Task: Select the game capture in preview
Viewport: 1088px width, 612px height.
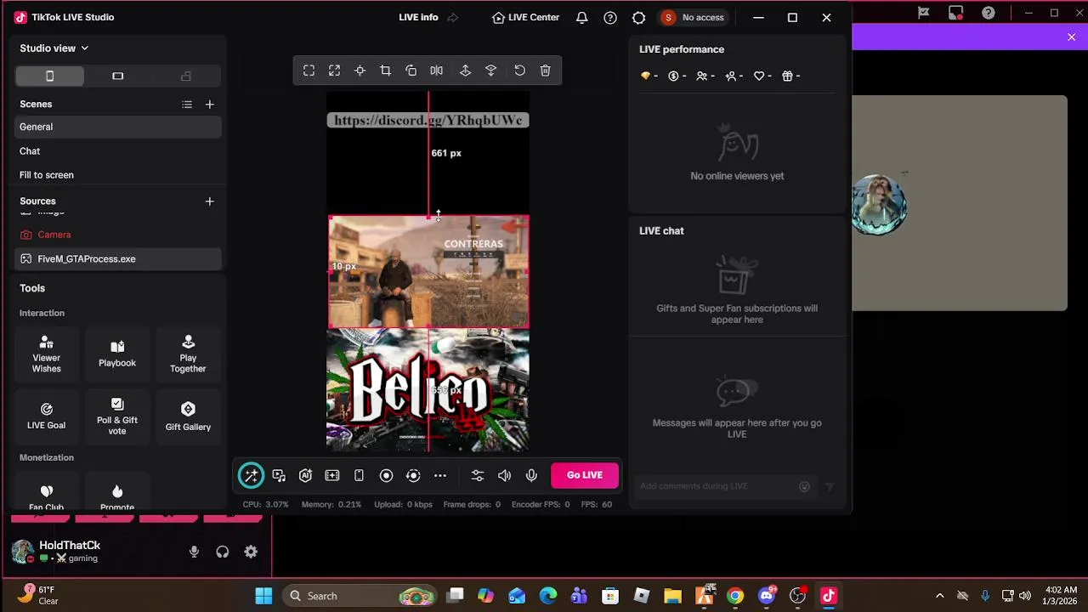Action: pos(428,272)
